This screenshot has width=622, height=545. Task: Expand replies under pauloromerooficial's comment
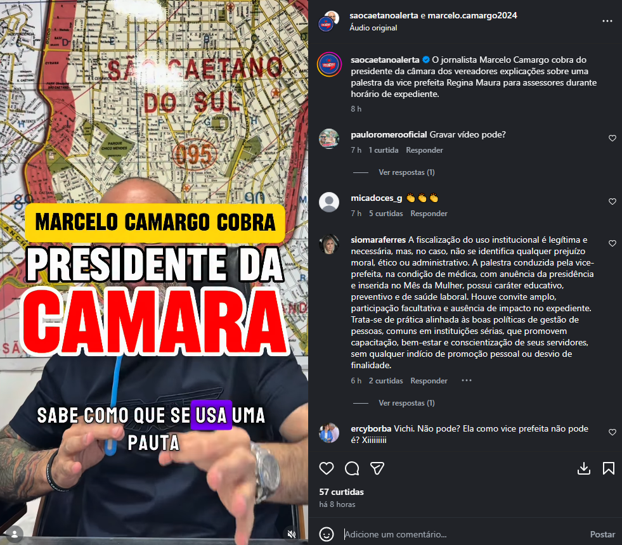click(406, 172)
